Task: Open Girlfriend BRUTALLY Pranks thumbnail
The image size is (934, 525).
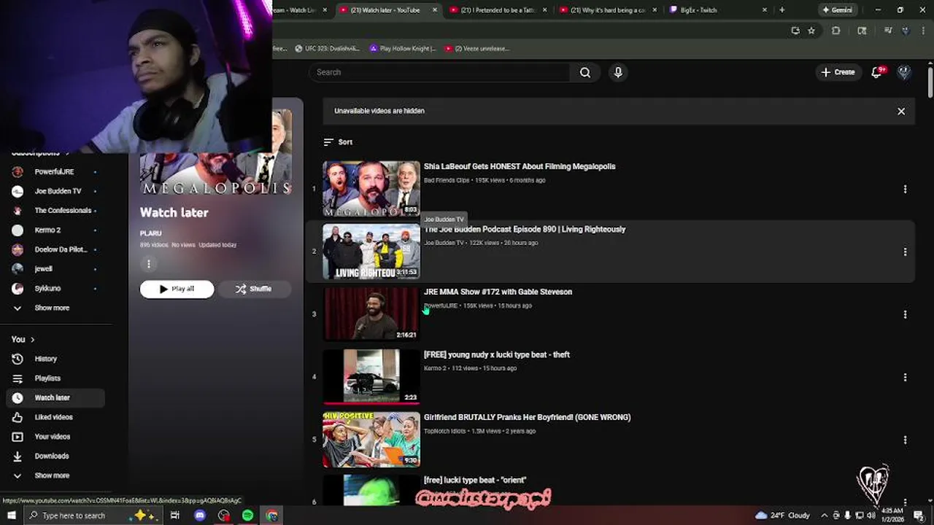Action: (x=371, y=440)
